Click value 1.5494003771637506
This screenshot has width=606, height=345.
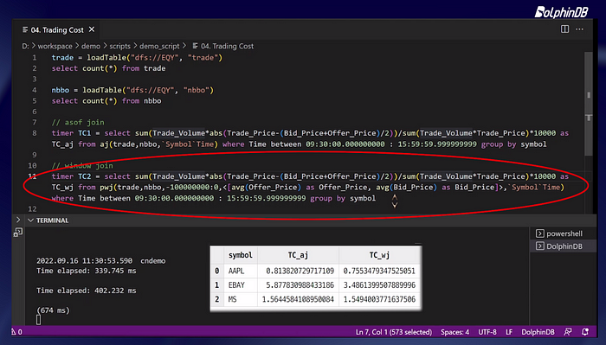click(379, 299)
